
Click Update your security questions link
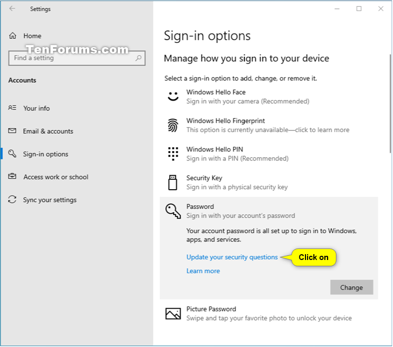point(232,257)
